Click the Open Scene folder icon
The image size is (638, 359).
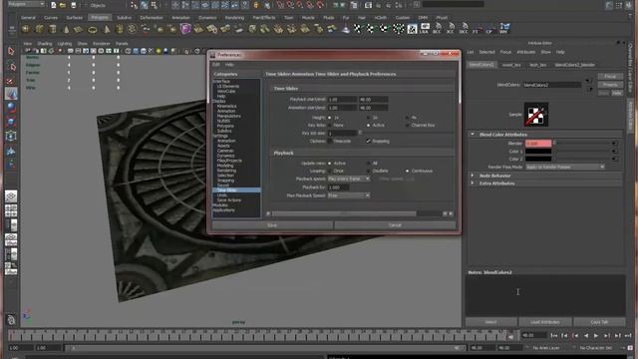[63, 5]
